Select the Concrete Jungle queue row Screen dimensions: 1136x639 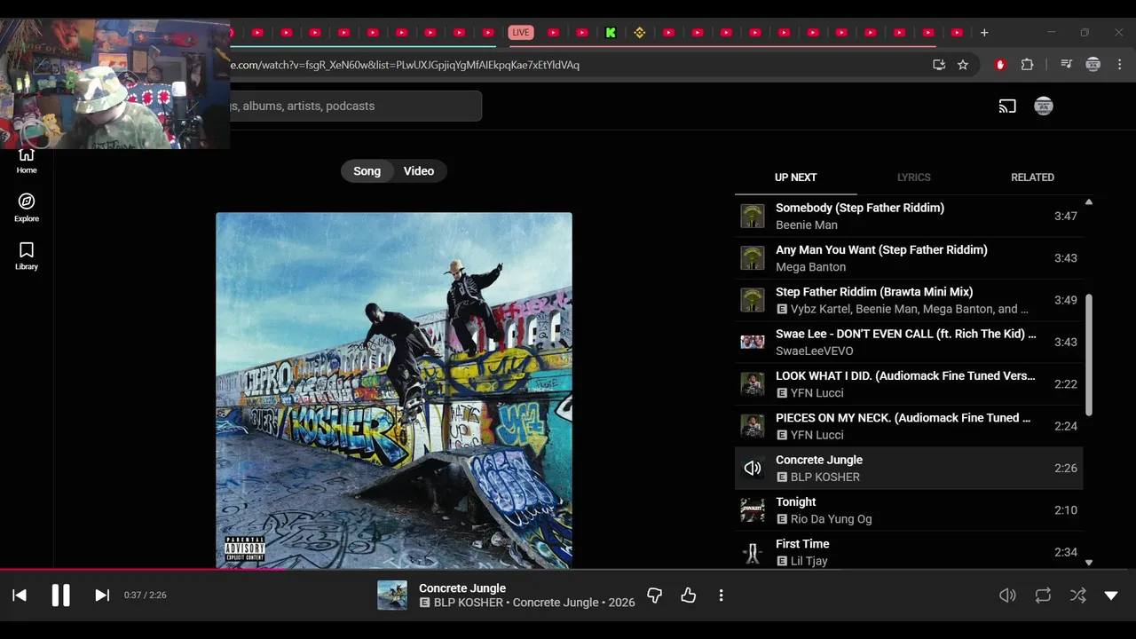click(x=909, y=468)
